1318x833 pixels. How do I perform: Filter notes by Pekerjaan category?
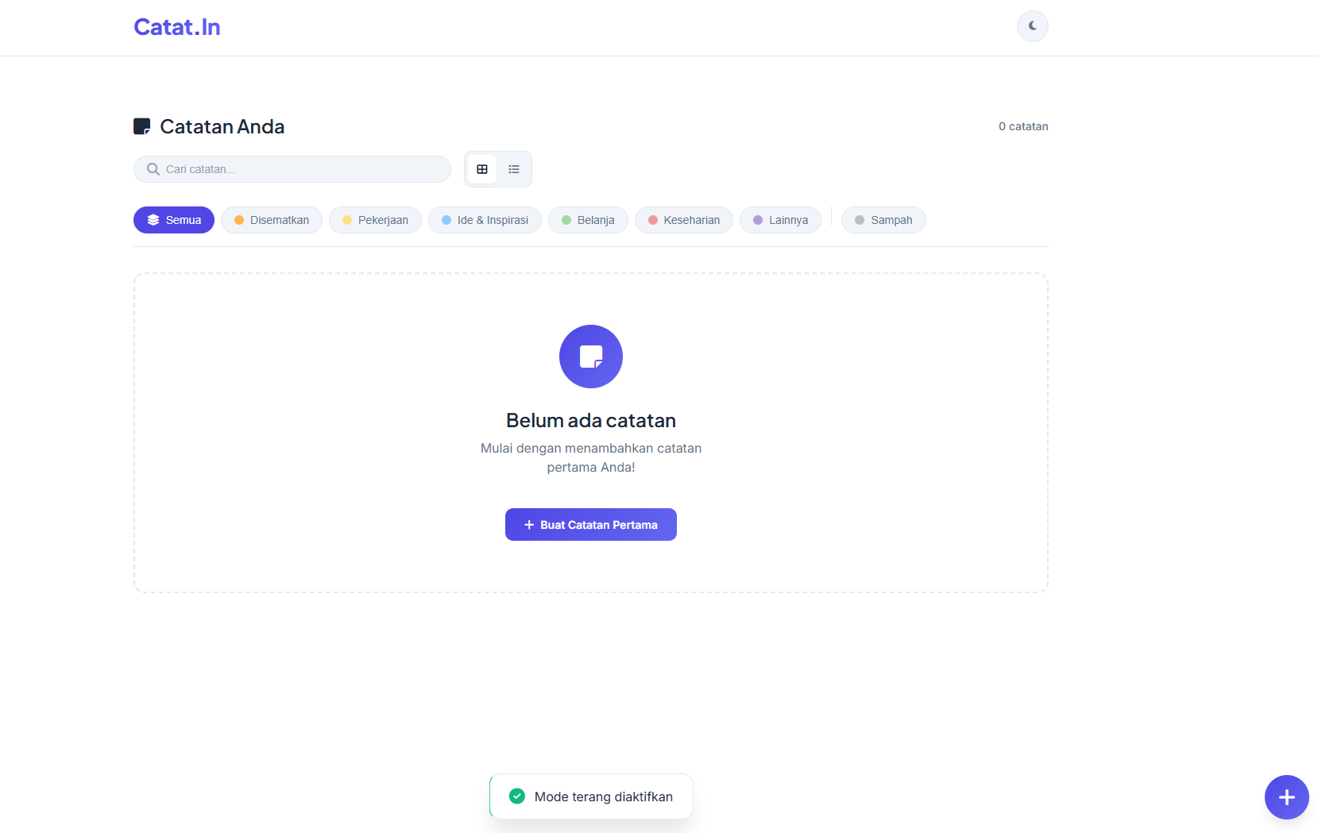click(375, 220)
